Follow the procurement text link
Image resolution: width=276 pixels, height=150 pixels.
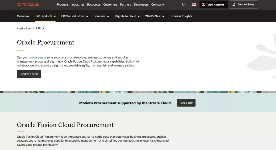38,57
